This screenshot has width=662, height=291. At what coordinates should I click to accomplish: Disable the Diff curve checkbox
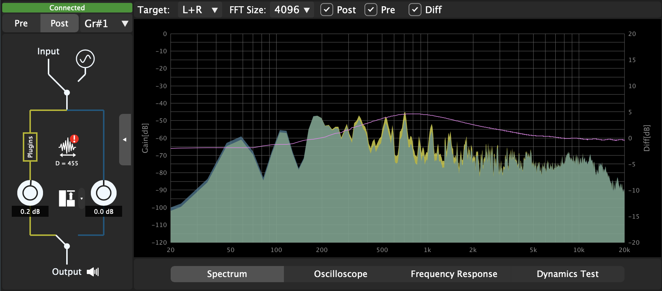tap(415, 10)
